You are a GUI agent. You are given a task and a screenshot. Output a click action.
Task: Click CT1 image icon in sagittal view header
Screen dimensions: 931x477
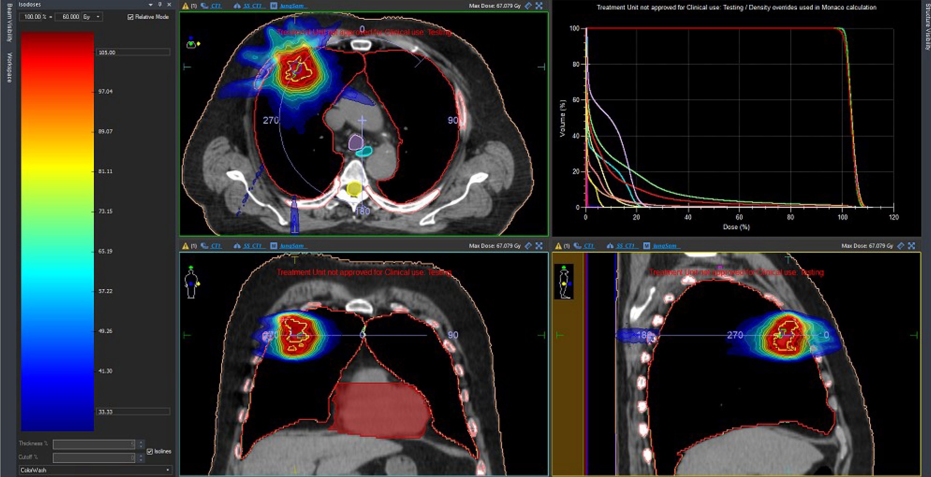click(578, 246)
